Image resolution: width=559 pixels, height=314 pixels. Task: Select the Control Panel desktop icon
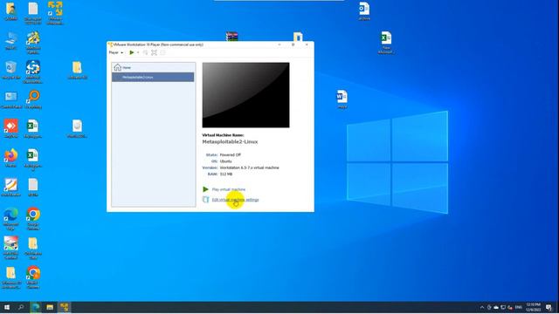coord(11,99)
